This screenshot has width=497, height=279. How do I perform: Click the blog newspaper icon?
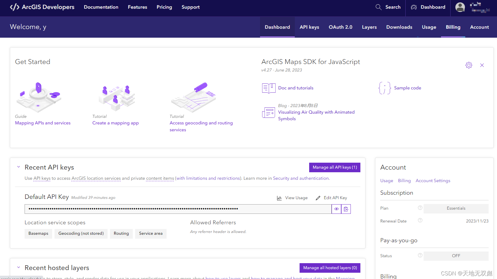(268, 112)
